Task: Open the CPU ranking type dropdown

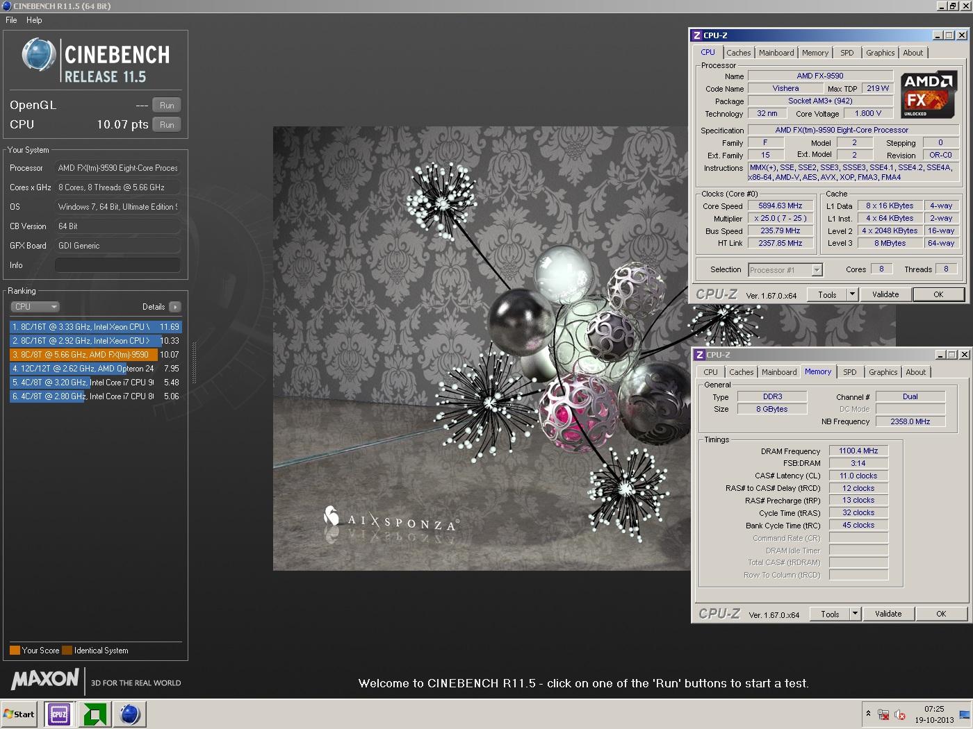Action: coord(35,307)
